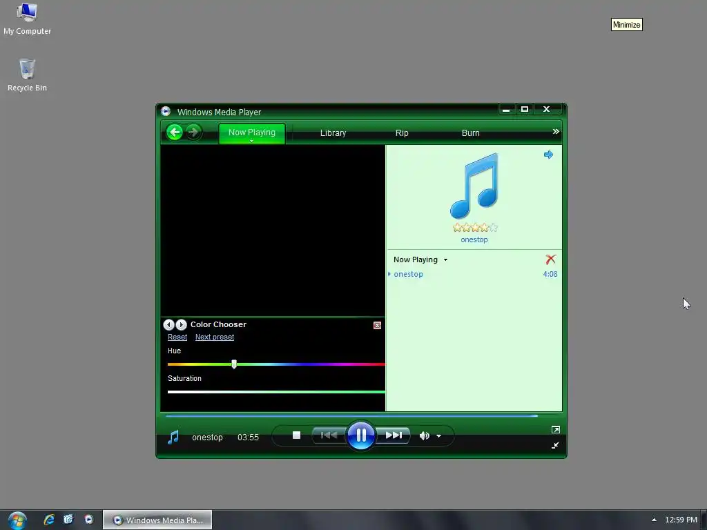This screenshot has height=530, width=707.
Task: Click the onestop title under album art
Action: 474,239
